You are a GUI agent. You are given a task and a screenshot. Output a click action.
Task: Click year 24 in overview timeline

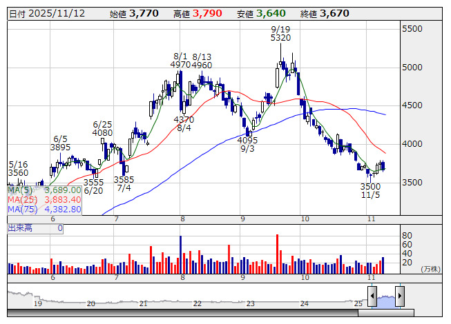tap(304, 303)
